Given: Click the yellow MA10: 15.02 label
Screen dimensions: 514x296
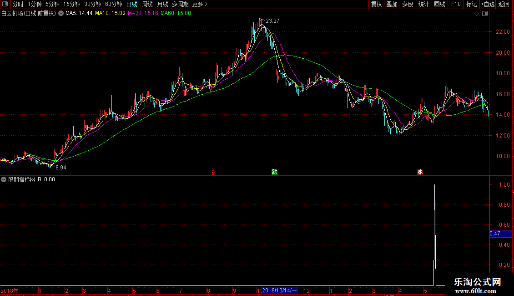Looking at the screenshot, I should [110, 14].
